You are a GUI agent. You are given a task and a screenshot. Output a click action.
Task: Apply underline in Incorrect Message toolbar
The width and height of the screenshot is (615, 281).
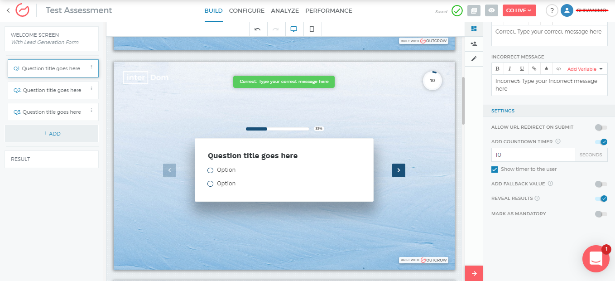click(x=522, y=69)
